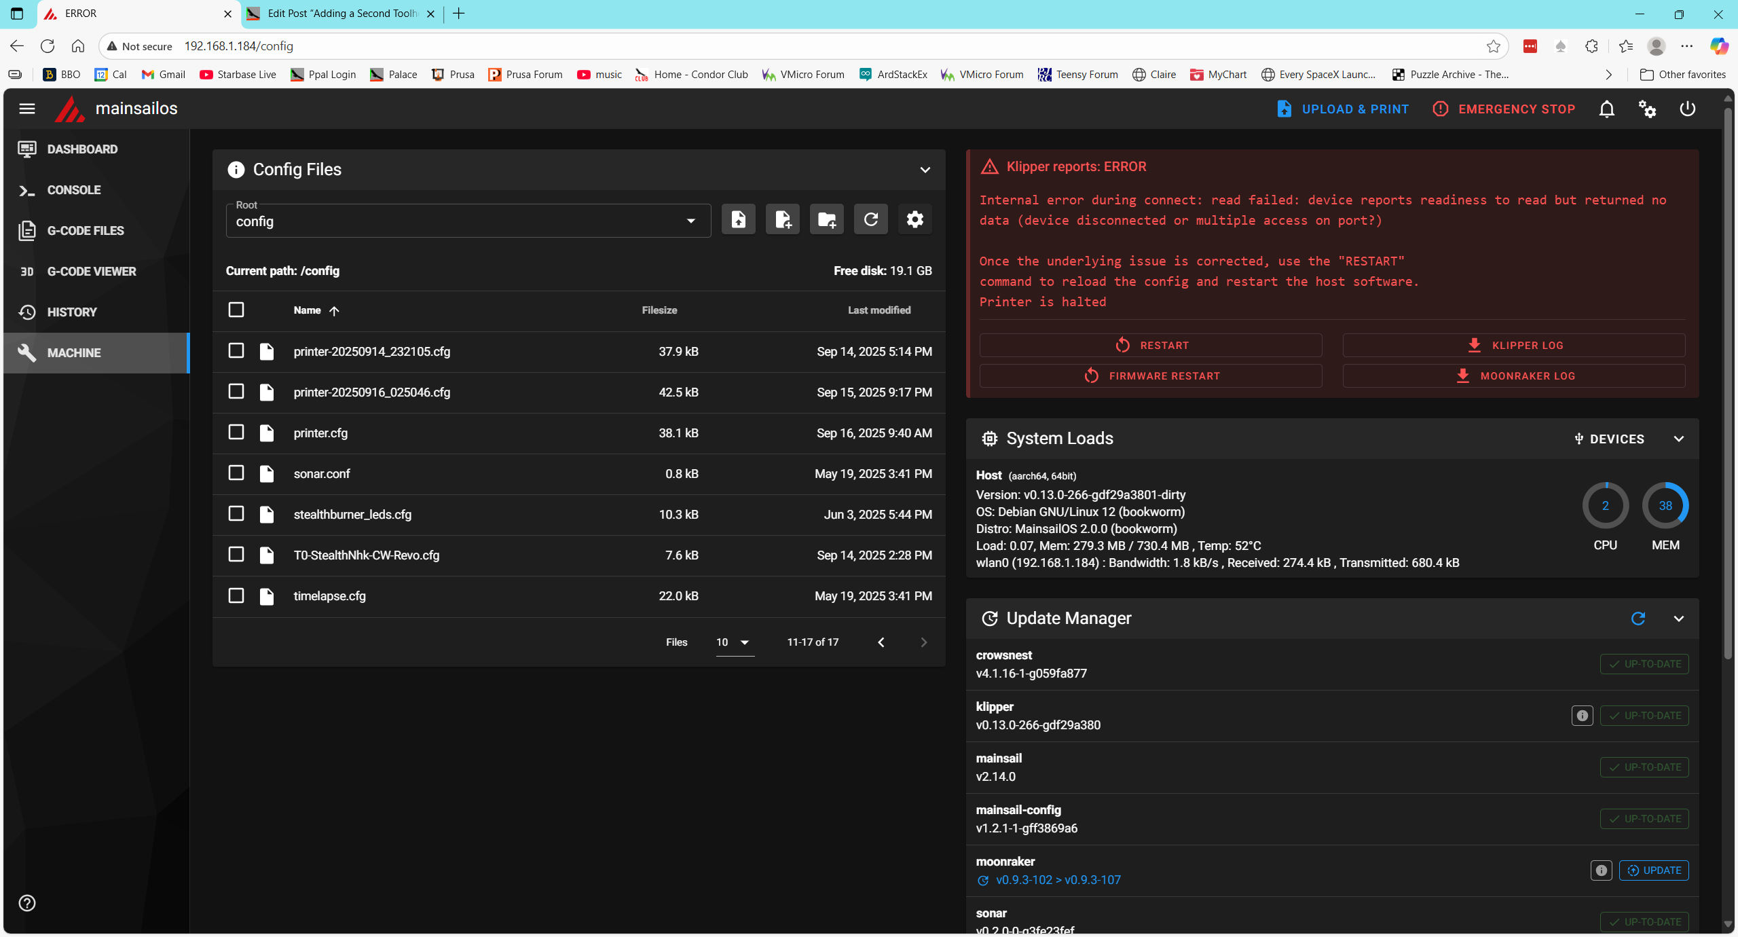Select the sonar.conf checkbox
Viewport: 1738px width, 937px height.
pos(236,473)
